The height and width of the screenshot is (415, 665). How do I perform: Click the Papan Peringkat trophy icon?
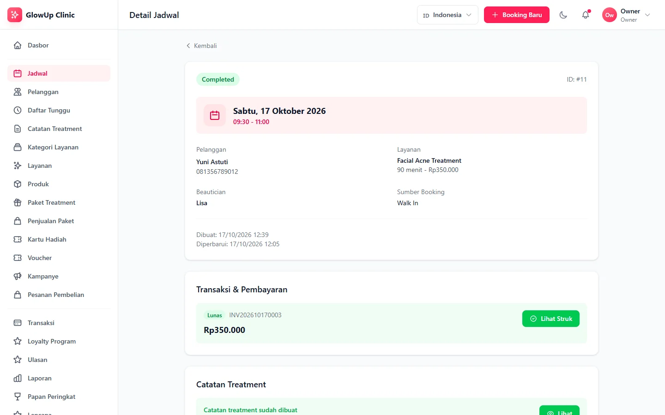18,397
